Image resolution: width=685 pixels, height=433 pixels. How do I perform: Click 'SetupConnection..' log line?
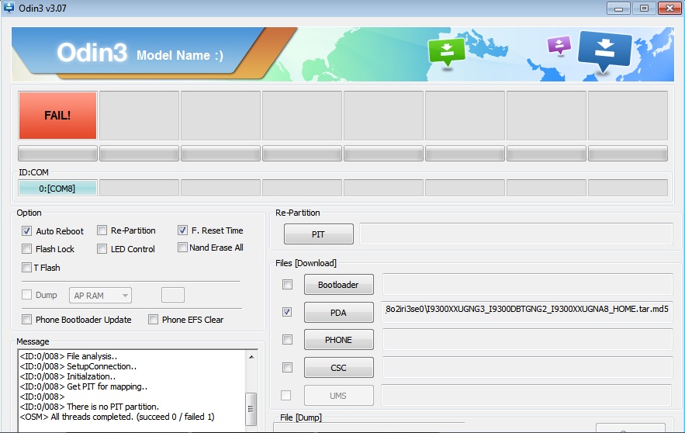click(x=78, y=366)
